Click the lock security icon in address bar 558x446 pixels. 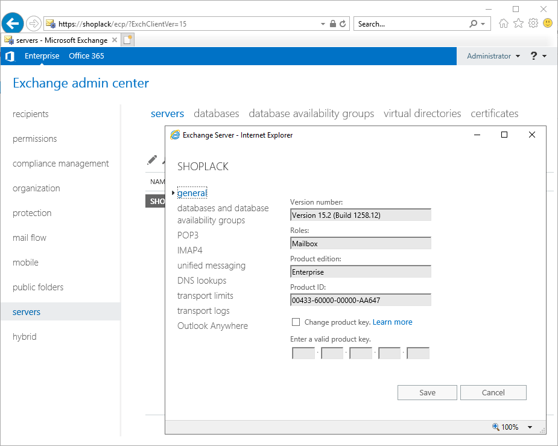(333, 24)
